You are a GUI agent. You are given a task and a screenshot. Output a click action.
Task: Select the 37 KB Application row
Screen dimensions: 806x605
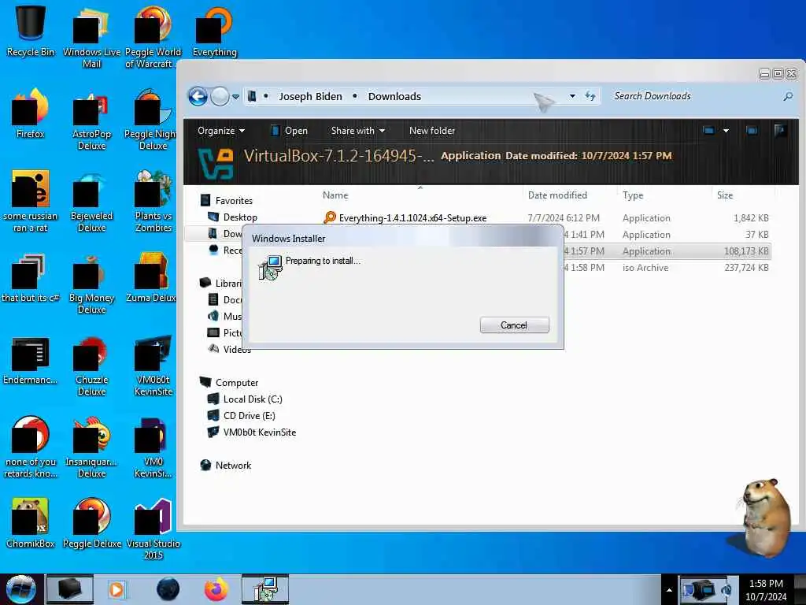667,235
